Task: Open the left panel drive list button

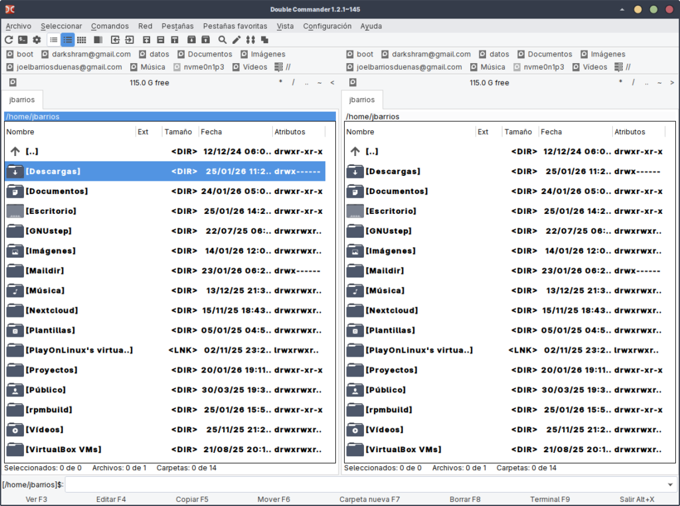Action: point(13,82)
